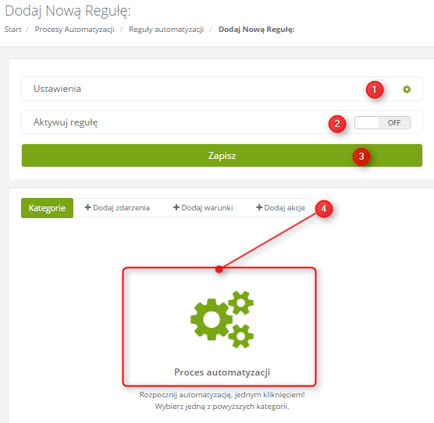Open Procesy Automatyzacji breadcrumb link
Screen dimensions: 434x423
(x=74, y=30)
